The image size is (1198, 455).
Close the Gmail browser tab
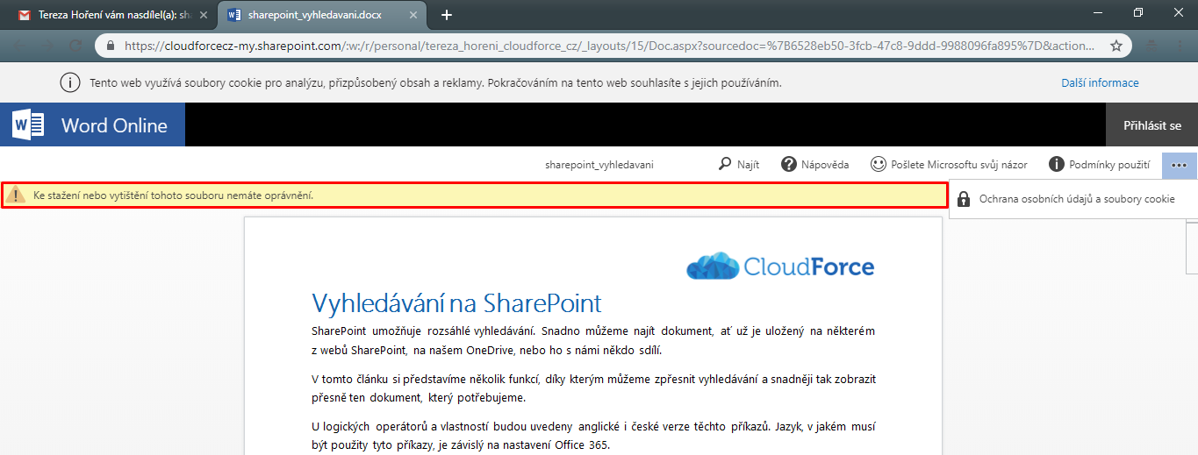(x=204, y=16)
